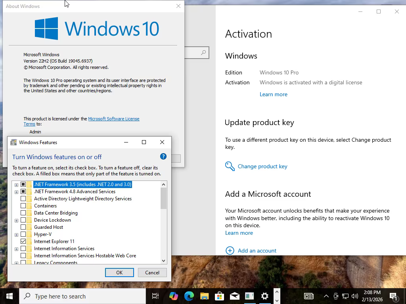
Task: Click the Windows Features title bar icon
Action: tap(13, 142)
